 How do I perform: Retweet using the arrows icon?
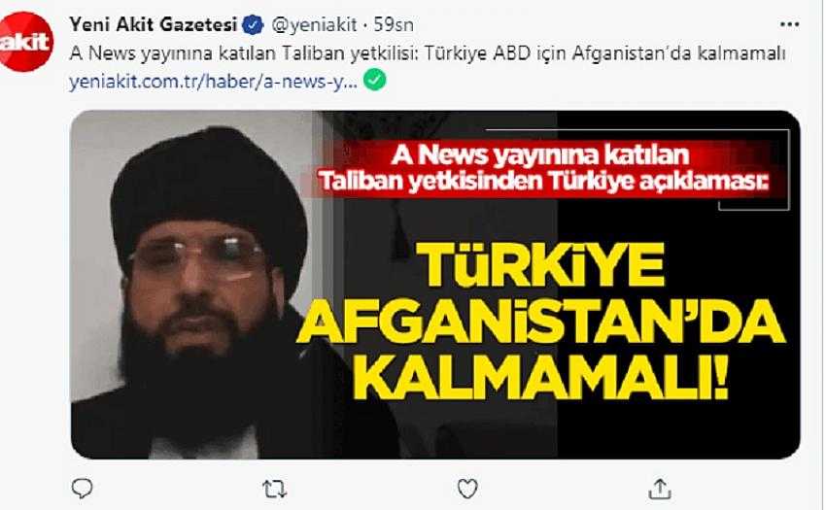tap(274, 489)
